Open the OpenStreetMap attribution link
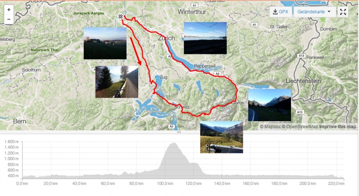This screenshot has width=359, height=196. (x=300, y=126)
